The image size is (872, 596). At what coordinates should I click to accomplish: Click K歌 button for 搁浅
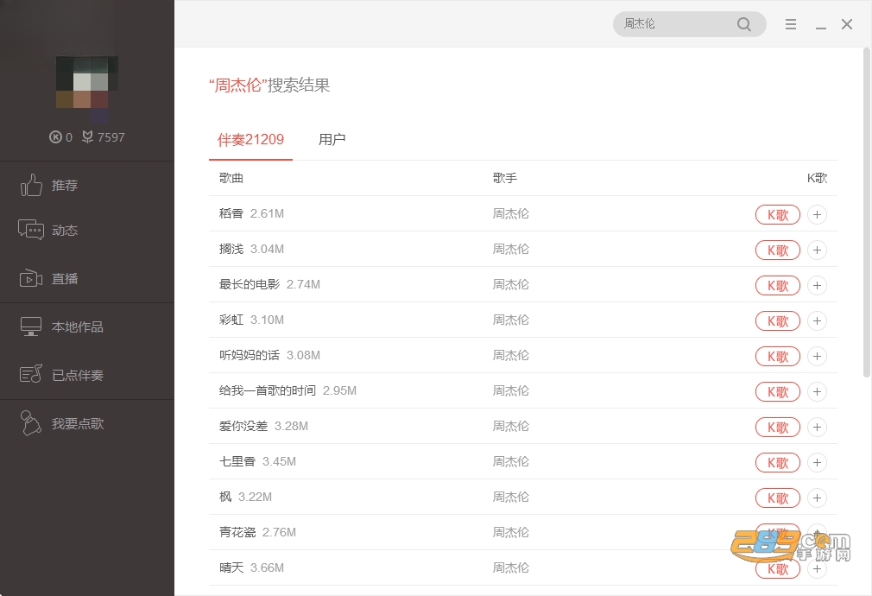pos(777,250)
